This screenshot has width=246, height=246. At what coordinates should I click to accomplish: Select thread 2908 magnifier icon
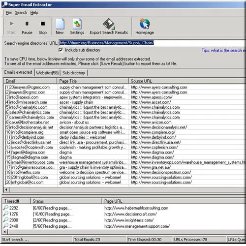[x=5, y=219]
